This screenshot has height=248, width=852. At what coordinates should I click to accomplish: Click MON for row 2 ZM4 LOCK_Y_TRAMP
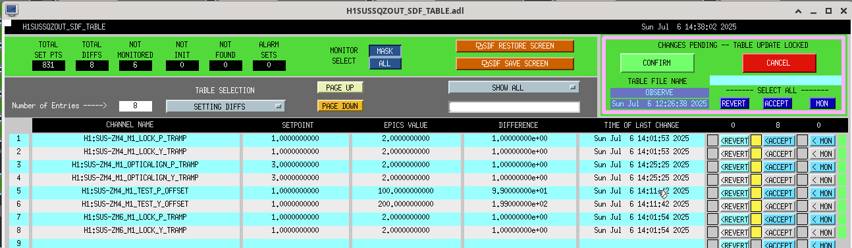tap(822, 153)
